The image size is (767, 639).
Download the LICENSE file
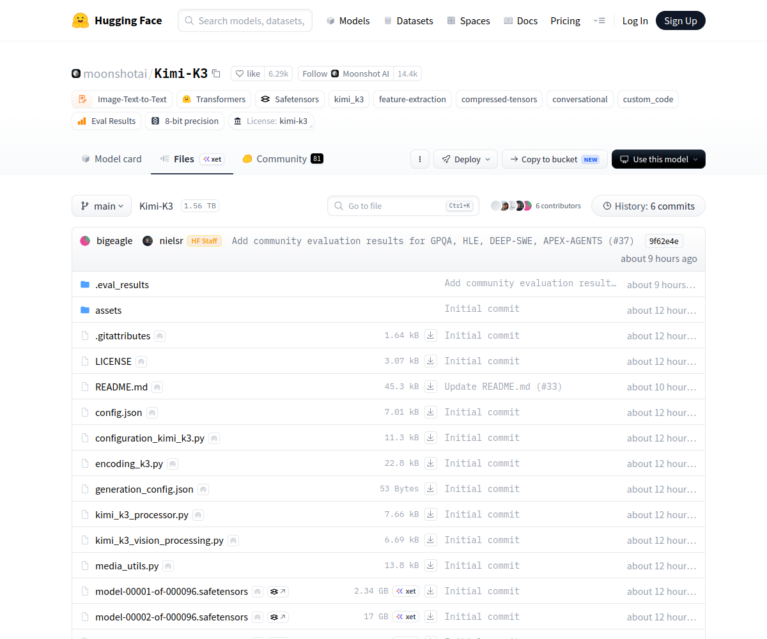coord(431,361)
